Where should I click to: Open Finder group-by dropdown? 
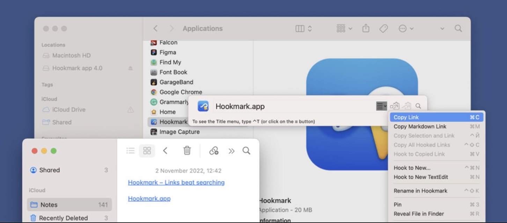click(x=344, y=29)
